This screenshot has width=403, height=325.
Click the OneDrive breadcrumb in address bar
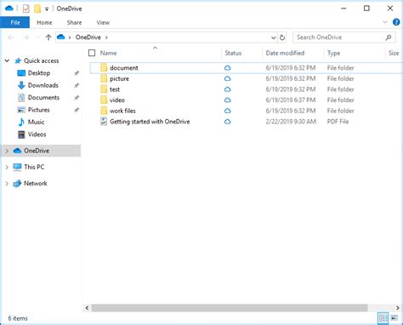(x=88, y=37)
